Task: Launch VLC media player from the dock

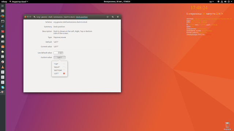Action: coord(3,67)
